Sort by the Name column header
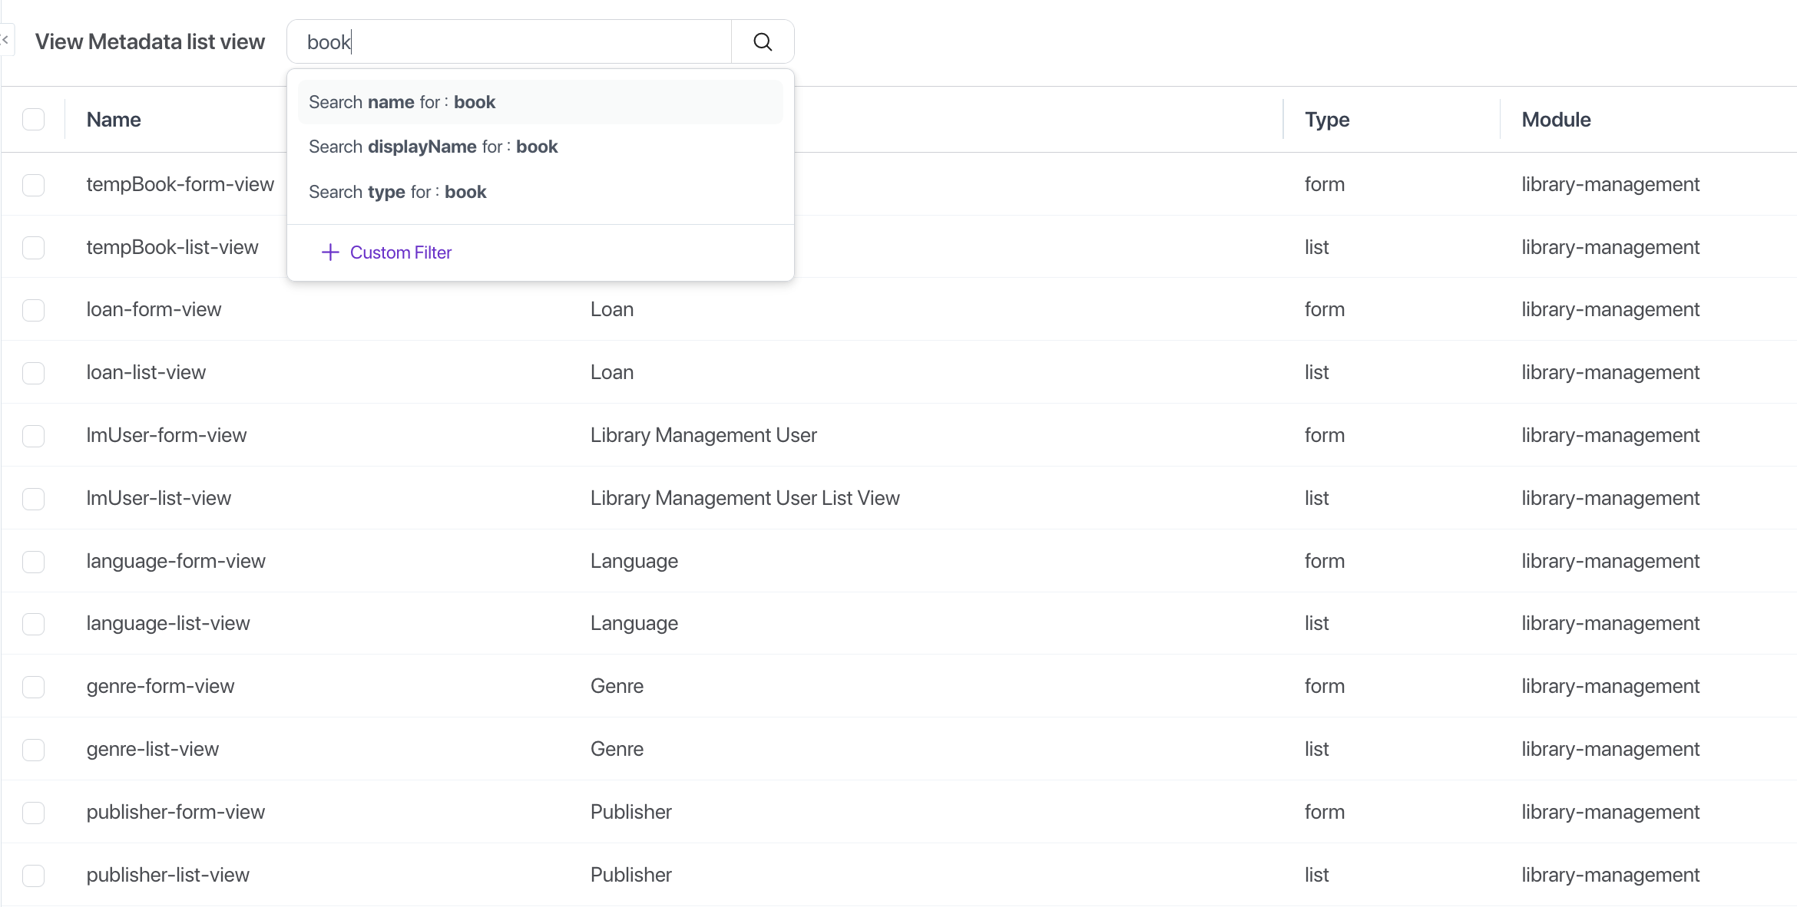The image size is (1797, 907). (114, 120)
